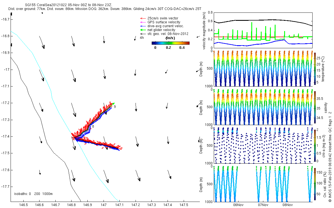This screenshot has height=208, width=334.
Task: Click the temperature (°C) colorbar
Action: [315, 69]
